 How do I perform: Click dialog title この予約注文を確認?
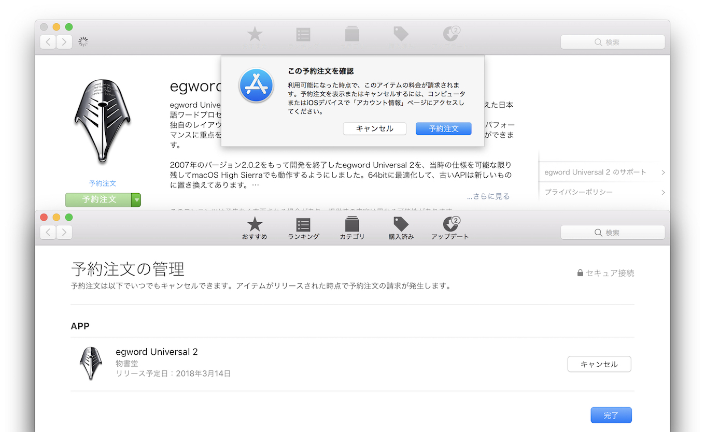click(x=321, y=71)
